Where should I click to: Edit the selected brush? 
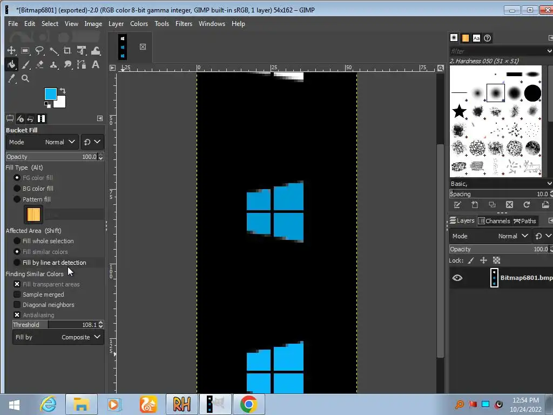point(457,205)
